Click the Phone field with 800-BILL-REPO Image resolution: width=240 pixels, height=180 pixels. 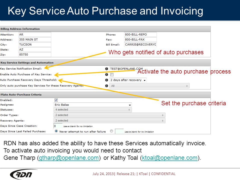[x=140, y=34]
